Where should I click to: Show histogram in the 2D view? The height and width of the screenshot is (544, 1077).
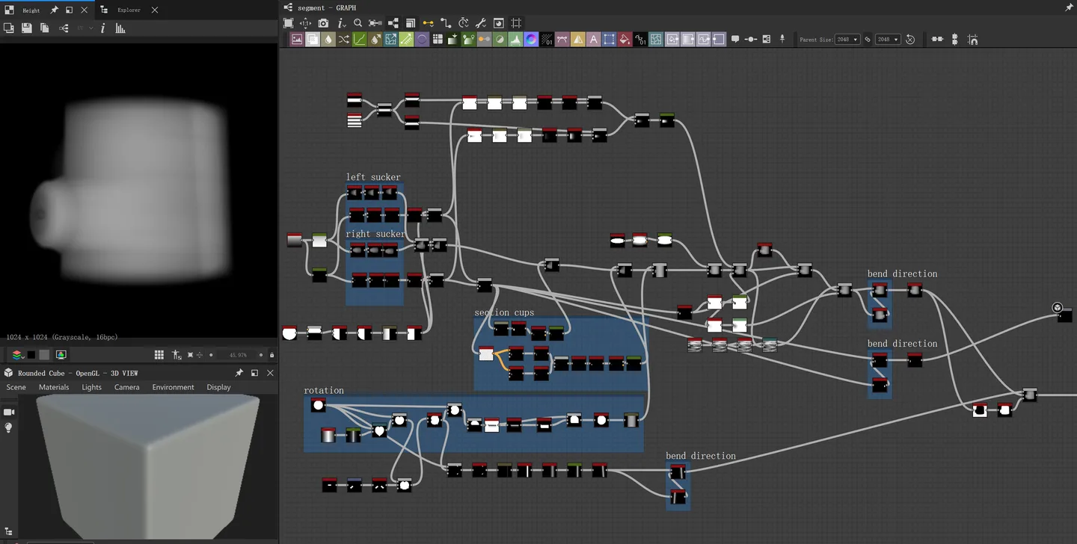(120, 28)
